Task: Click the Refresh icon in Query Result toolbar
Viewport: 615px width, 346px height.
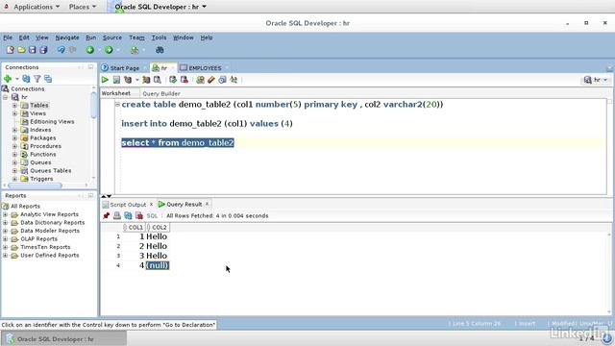Action: 128,215
